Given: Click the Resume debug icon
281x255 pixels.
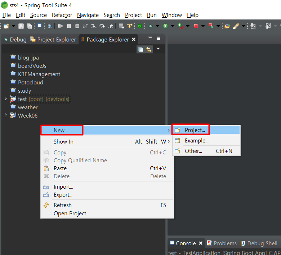Looking at the screenshot, I should click(61, 26).
